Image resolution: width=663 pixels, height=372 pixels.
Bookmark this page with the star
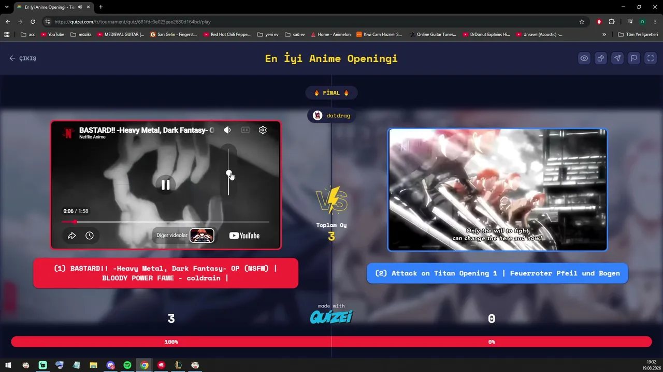582,22
